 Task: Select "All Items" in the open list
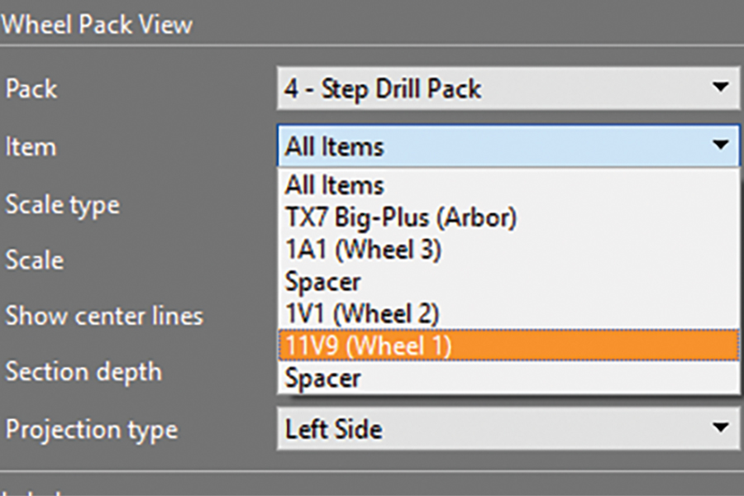335,185
